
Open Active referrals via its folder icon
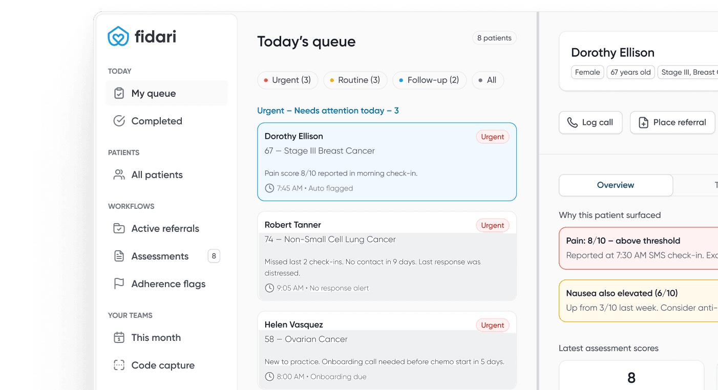click(x=119, y=228)
